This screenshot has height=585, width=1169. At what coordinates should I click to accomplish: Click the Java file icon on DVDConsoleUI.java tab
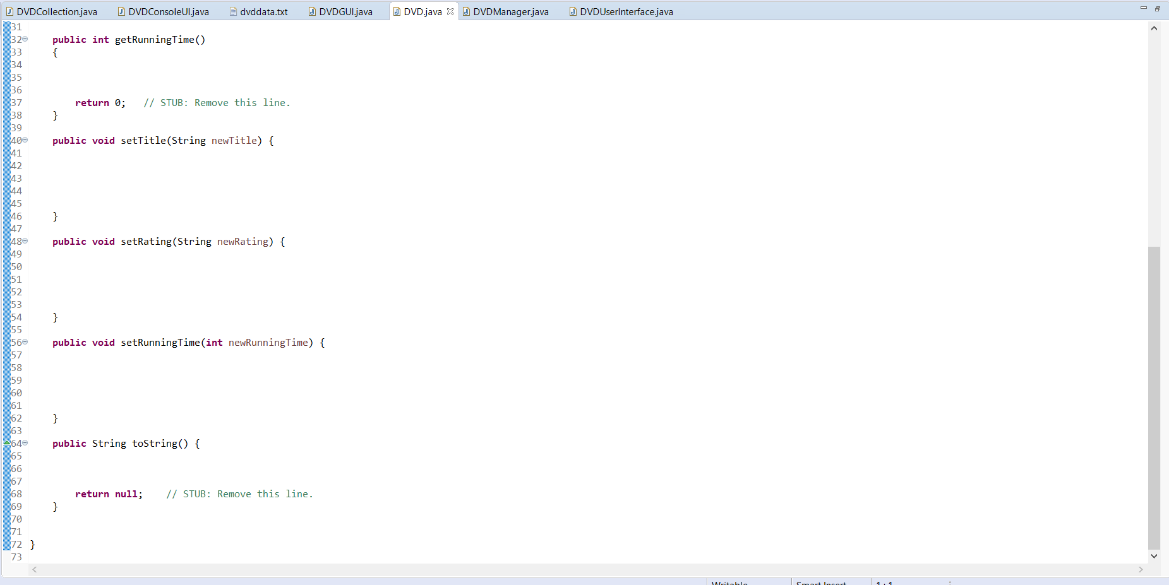[x=120, y=11]
